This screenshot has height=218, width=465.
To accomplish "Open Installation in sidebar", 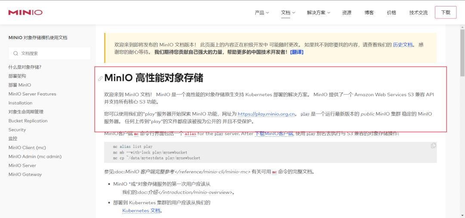I will 21,103.
